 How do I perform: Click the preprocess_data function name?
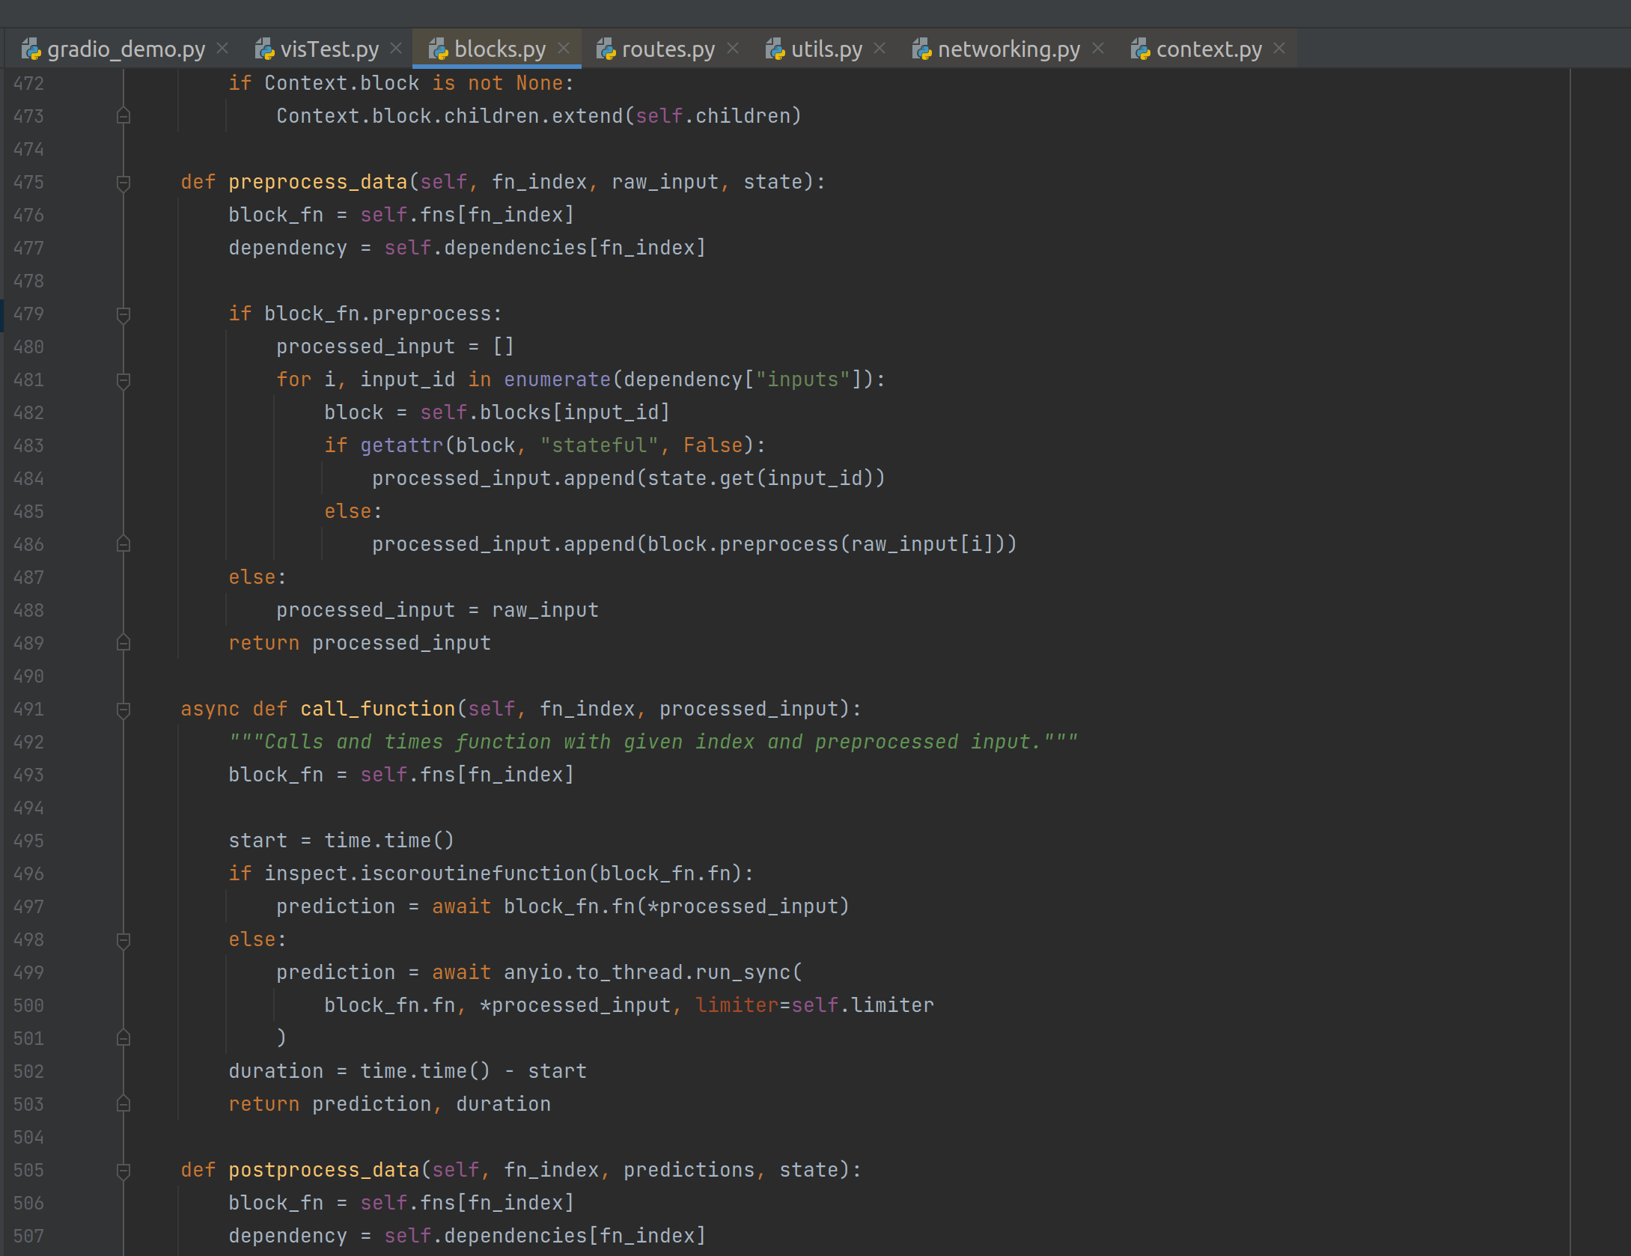pos(317,183)
